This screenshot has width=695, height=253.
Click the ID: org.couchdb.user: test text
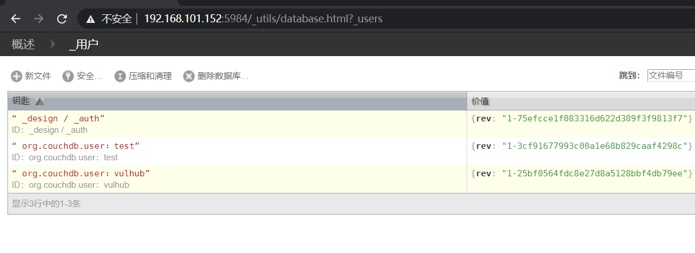point(65,157)
